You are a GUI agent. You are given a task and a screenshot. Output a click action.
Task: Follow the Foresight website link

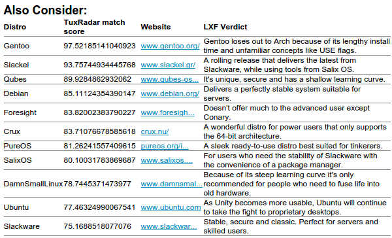[167, 112]
